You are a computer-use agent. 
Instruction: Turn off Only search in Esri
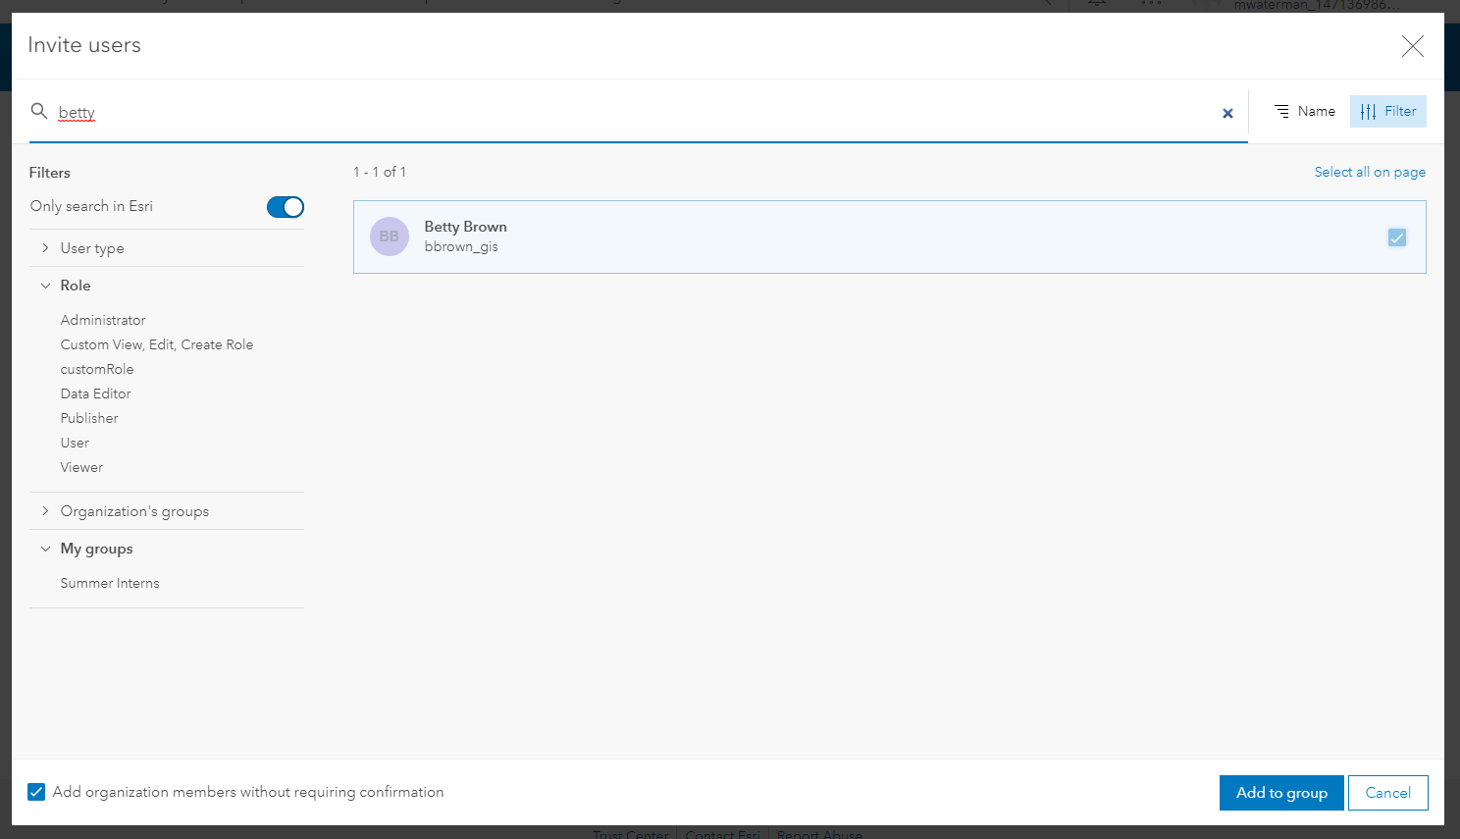[286, 207]
